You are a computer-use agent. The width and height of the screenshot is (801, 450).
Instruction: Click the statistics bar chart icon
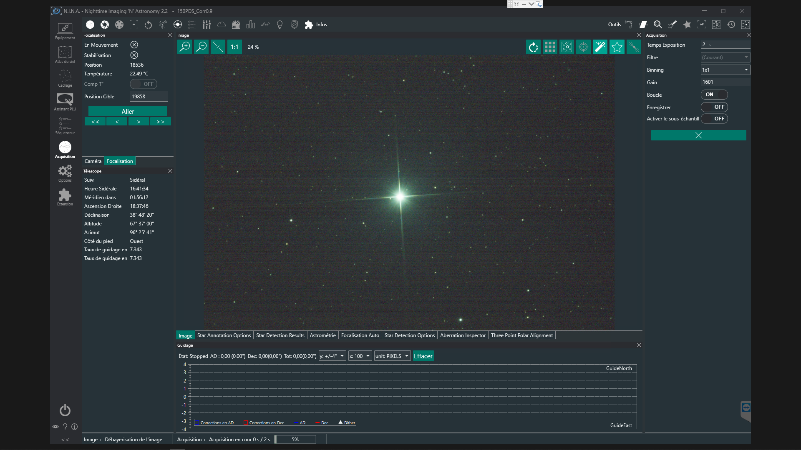point(251,25)
